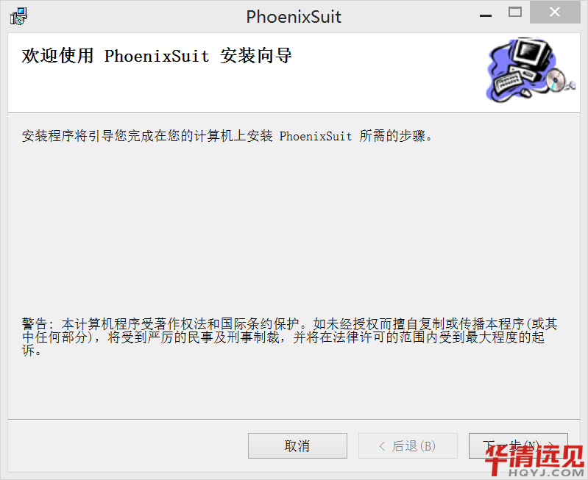Viewport: 588px width, 480px height.
Task: Cancel the installation with 取消 button
Action: (297, 446)
